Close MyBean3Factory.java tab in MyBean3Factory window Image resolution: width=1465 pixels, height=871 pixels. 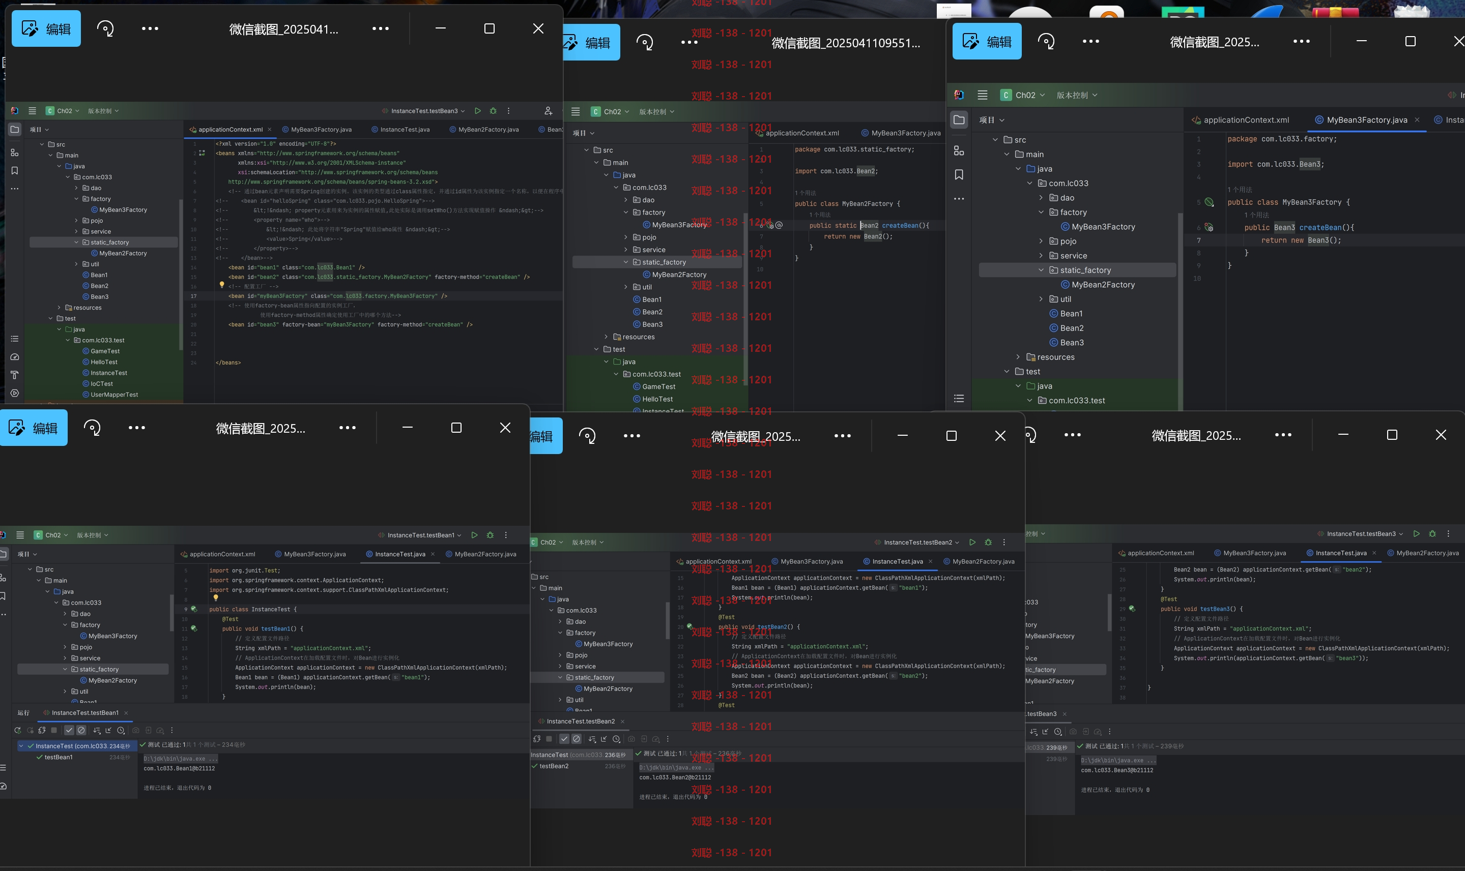(1417, 119)
